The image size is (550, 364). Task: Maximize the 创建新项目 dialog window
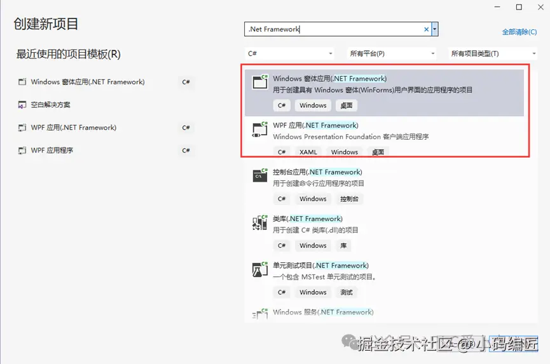point(519,7)
